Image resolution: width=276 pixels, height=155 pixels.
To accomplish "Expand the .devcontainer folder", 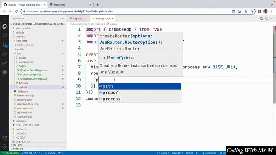I will click(24, 28).
